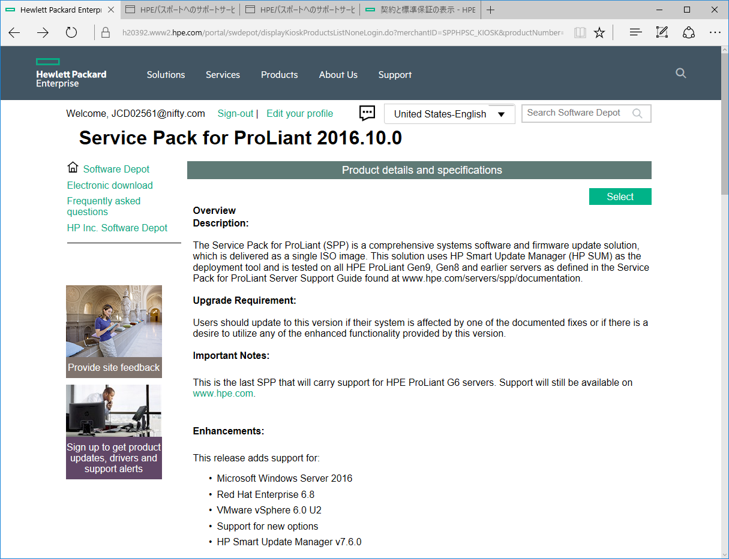Open the Services menu
Image resolution: width=729 pixels, height=559 pixels.
point(223,75)
